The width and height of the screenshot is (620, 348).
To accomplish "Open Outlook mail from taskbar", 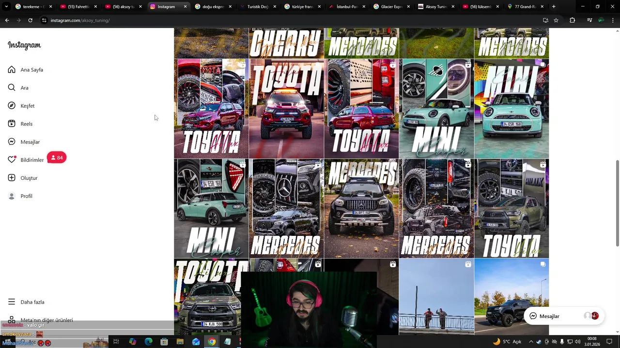I will coord(196,342).
